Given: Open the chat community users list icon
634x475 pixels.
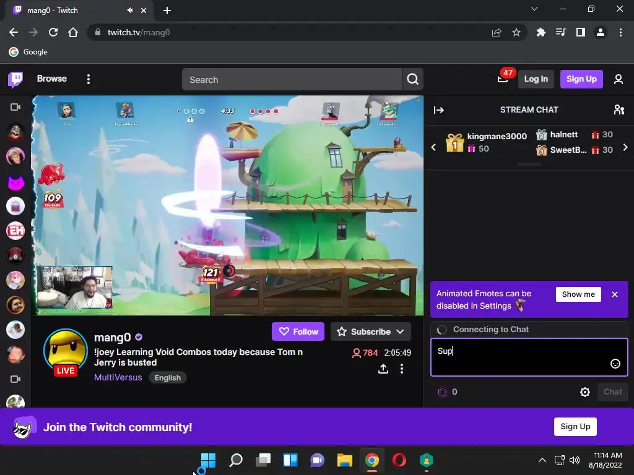Looking at the screenshot, I should (619, 110).
